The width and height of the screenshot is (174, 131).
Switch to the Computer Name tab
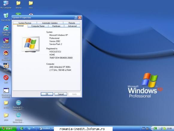click(x=38, y=26)
